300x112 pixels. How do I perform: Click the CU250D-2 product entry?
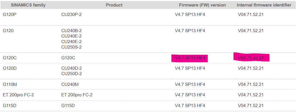(71, 74)
